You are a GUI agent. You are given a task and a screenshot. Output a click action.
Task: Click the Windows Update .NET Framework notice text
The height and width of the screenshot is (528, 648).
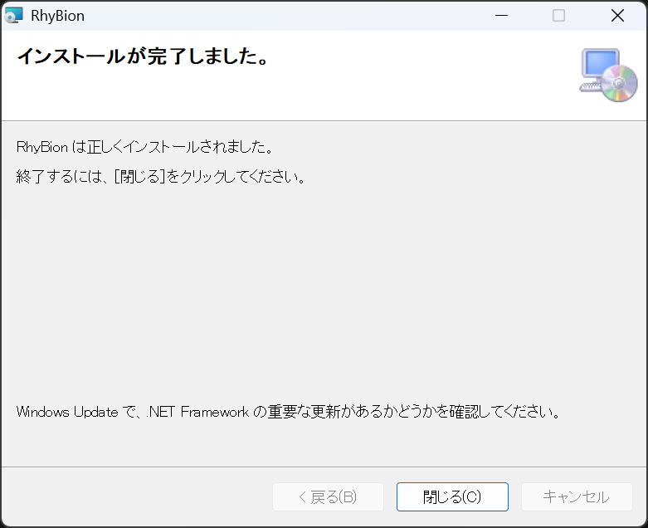point(289,412)
